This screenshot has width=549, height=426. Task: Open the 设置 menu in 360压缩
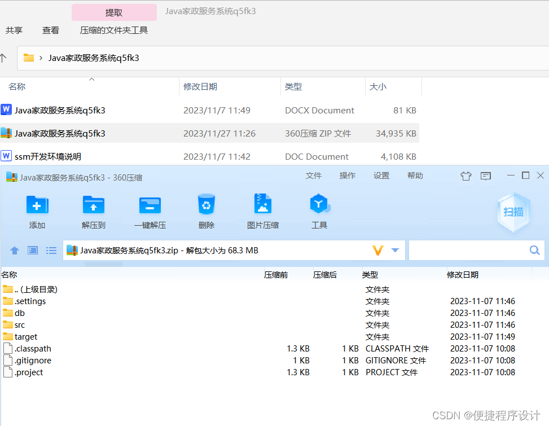point(381,175)
